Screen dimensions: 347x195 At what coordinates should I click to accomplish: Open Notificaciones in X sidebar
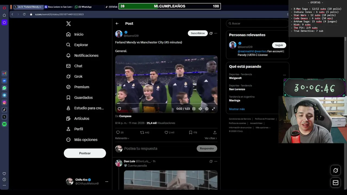[82, 56]
